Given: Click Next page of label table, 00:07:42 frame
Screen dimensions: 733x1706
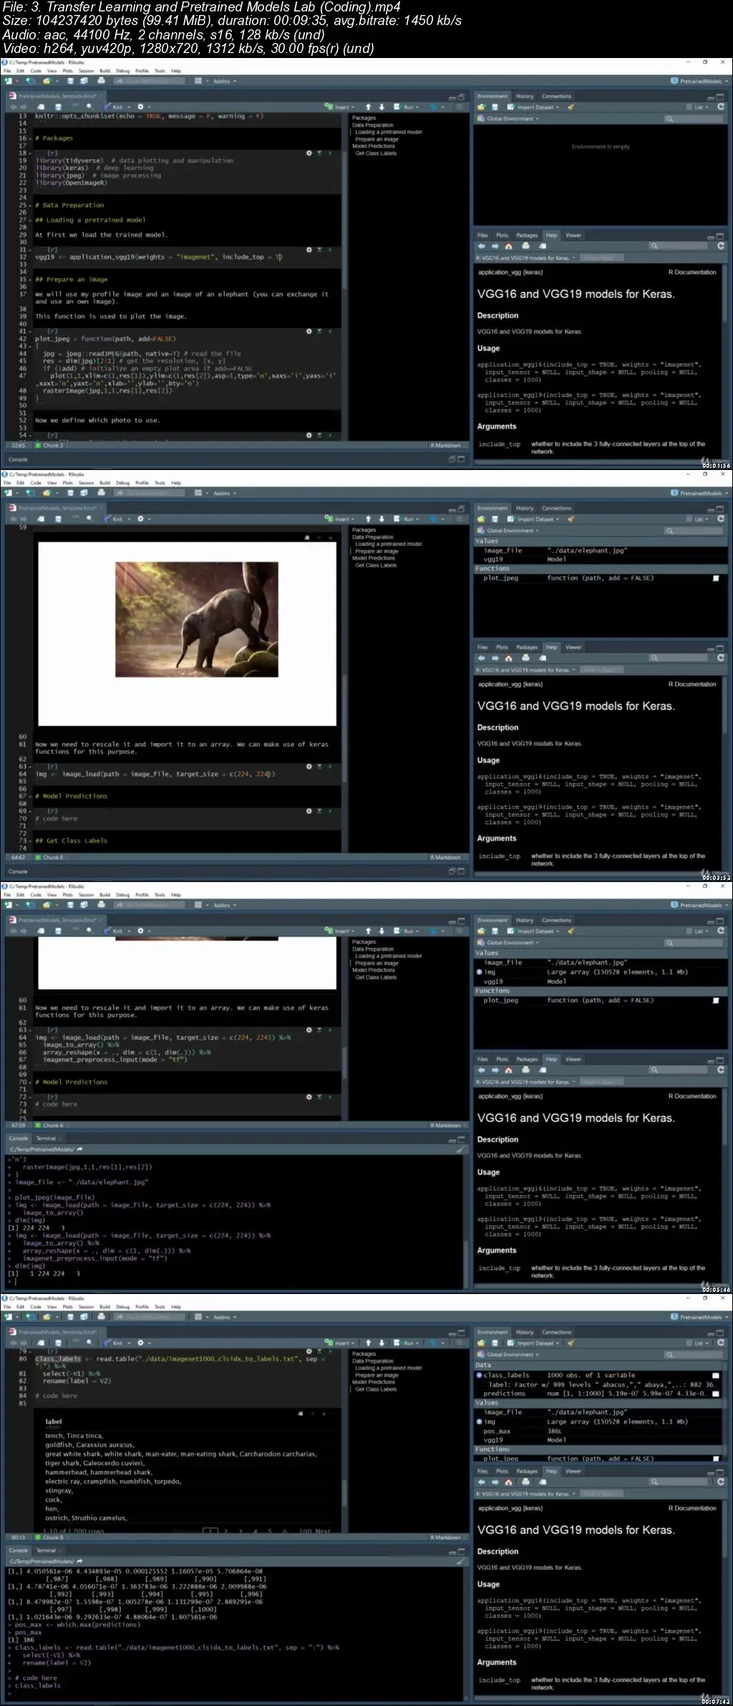Looking at the screenshot, I should point(323,1531).
